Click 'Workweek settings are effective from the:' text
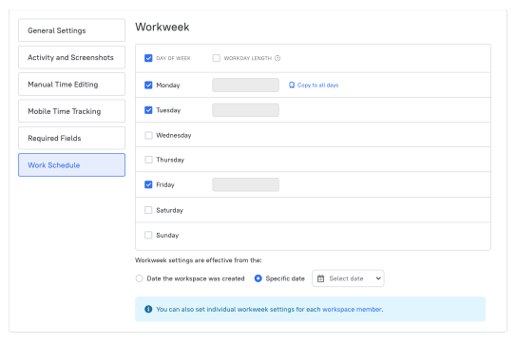This screenshot has height=344, width=517. point(199,260)
